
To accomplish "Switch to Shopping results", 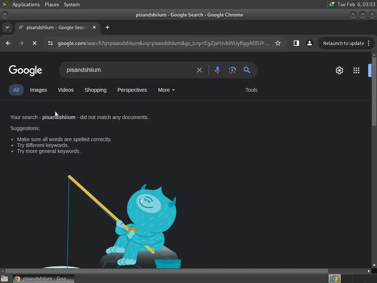I will (95, 90).
